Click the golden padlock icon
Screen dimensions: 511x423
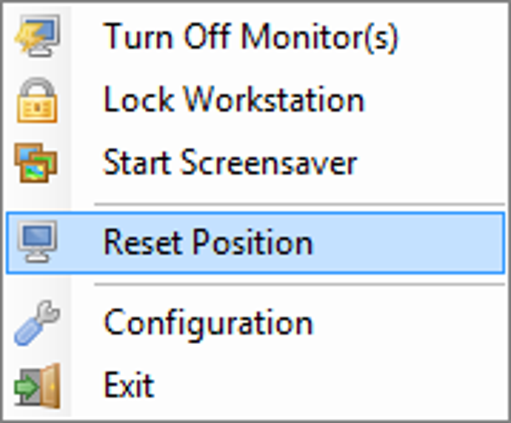37,100
